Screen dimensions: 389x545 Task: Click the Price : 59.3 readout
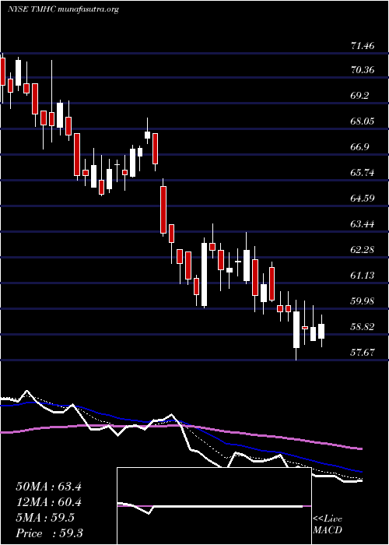click(49, 533)
